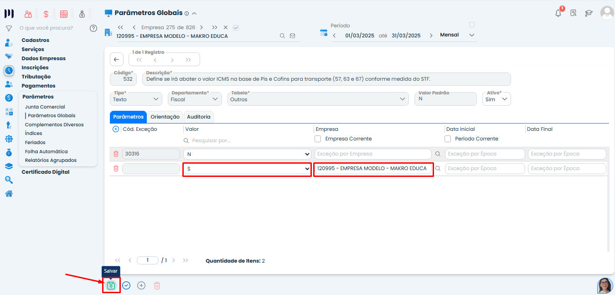Image resolution: width=615 pixels, height=295 pixels.
Task: Click the circled checkmark confirm icon
Action: pyautogui.click(x=126, y=285)
